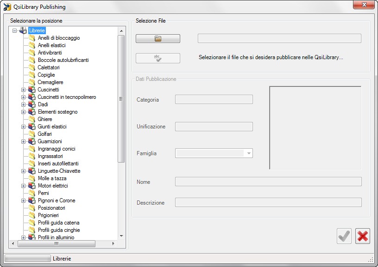Click the folder icon beside Ghiere
This screenshot has width=378, height=267.
point(32,119)
